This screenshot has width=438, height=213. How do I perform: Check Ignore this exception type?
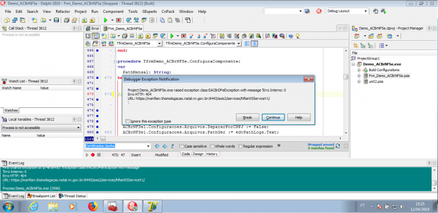coord(127,121)
